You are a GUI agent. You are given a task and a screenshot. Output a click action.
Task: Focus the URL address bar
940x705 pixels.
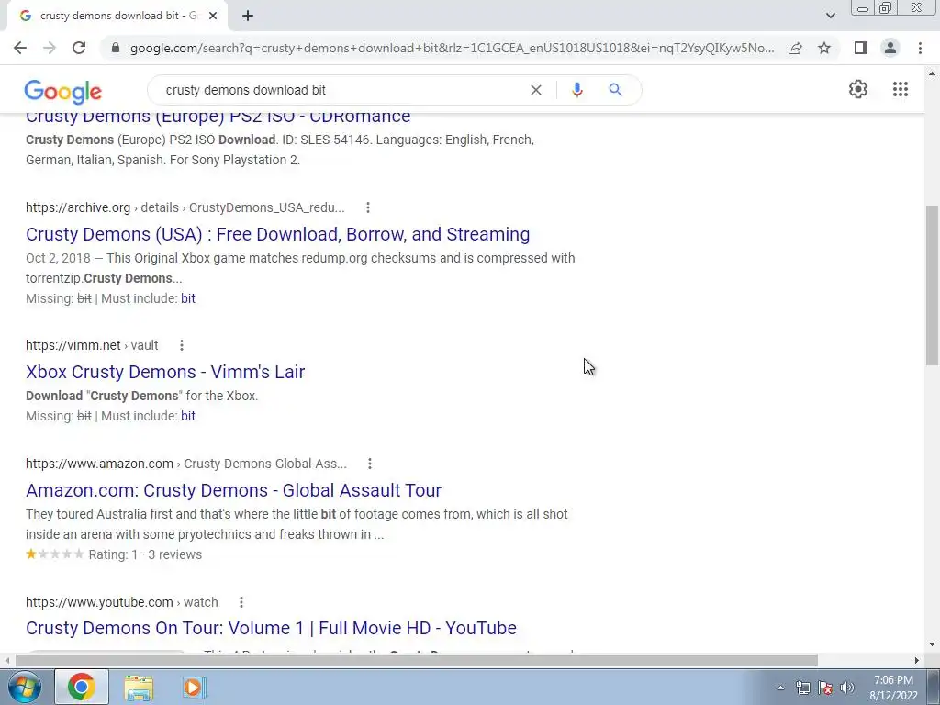[452, 48]
